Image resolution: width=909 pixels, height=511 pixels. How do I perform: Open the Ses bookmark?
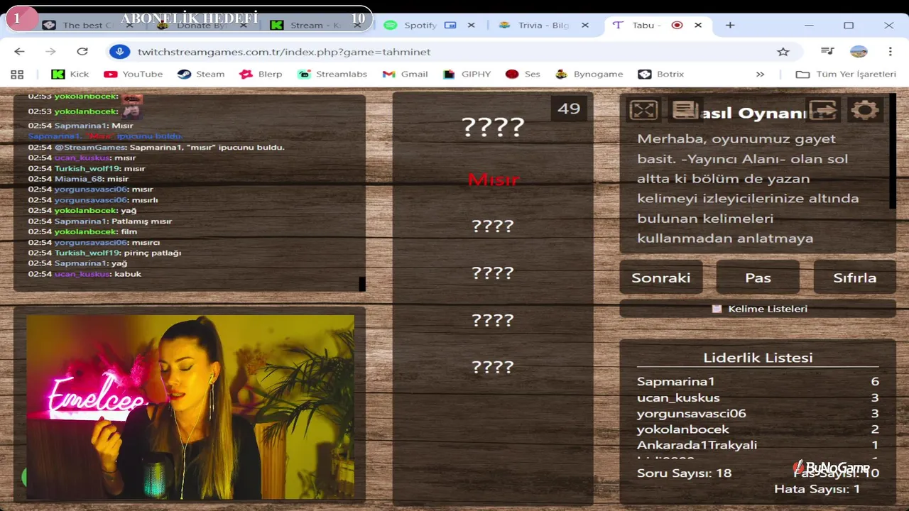pos(523,74)
